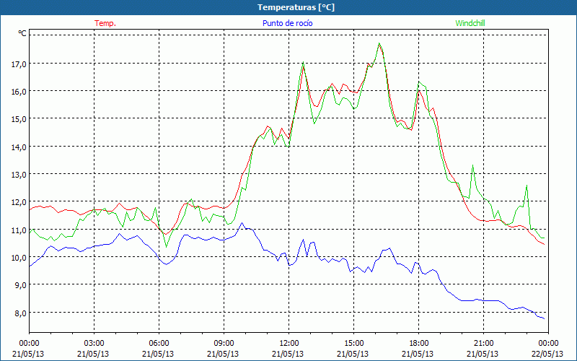Click the Temperaturas [°C] chart title

(296, 7)
